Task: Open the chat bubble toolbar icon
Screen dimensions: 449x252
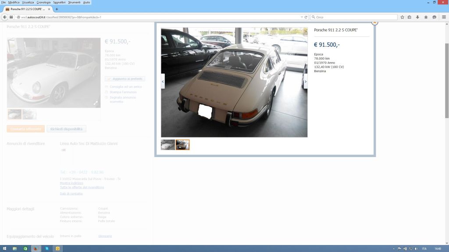Action: [x=435, y=17]
